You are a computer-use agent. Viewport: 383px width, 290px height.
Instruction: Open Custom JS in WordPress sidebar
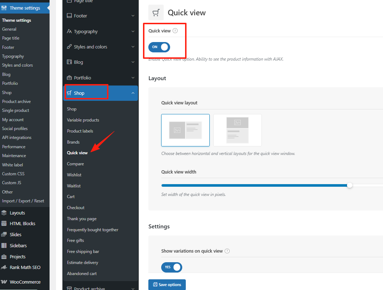pyautogui.click(x=11, y=183)
